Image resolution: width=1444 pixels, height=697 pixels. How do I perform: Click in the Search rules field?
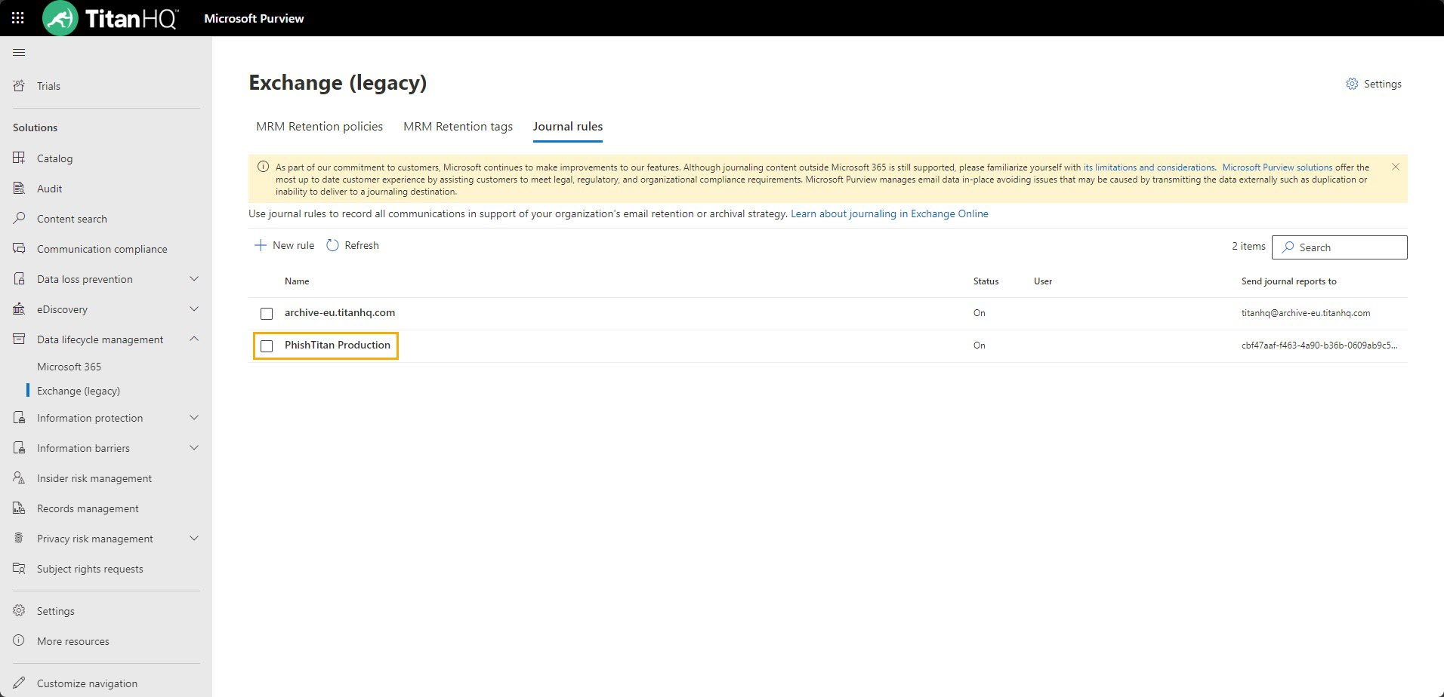click(x=1340, y=247)
